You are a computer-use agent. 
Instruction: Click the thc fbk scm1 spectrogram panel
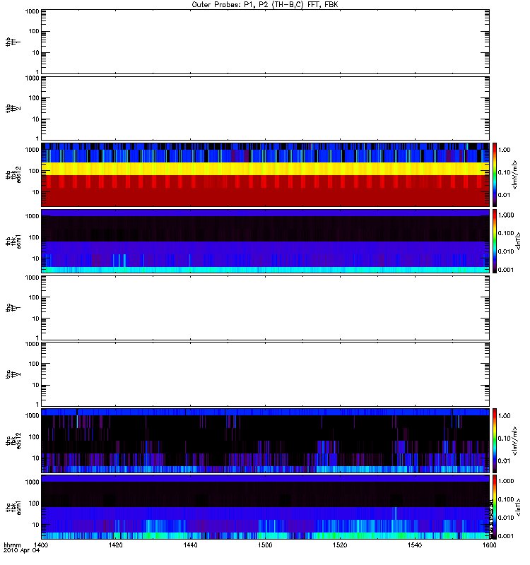(266, 507)
